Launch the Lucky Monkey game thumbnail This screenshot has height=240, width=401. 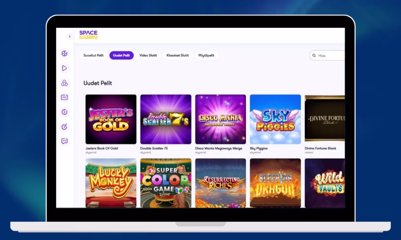(x=111, y=183)
